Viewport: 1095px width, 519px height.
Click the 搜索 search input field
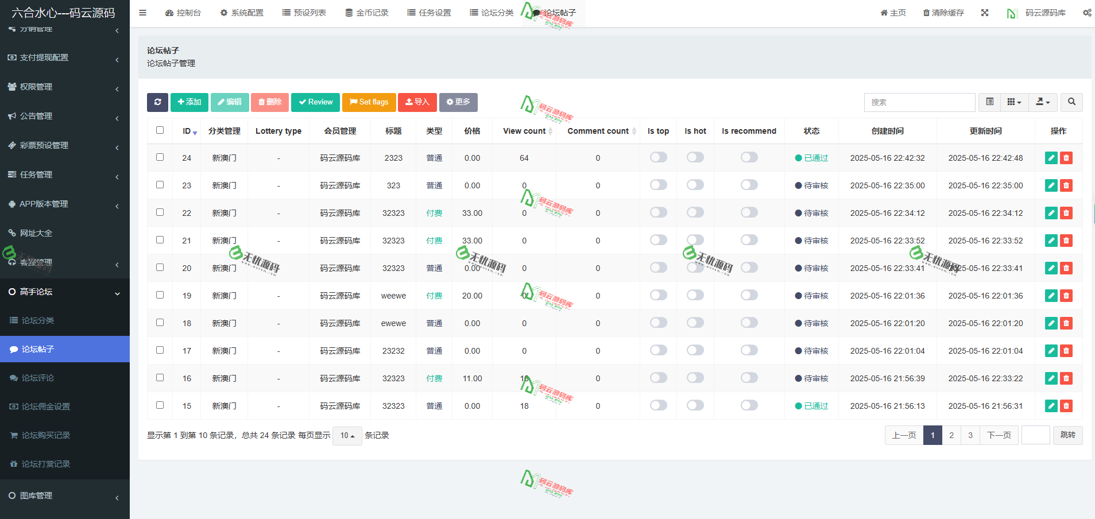(919, 102)
